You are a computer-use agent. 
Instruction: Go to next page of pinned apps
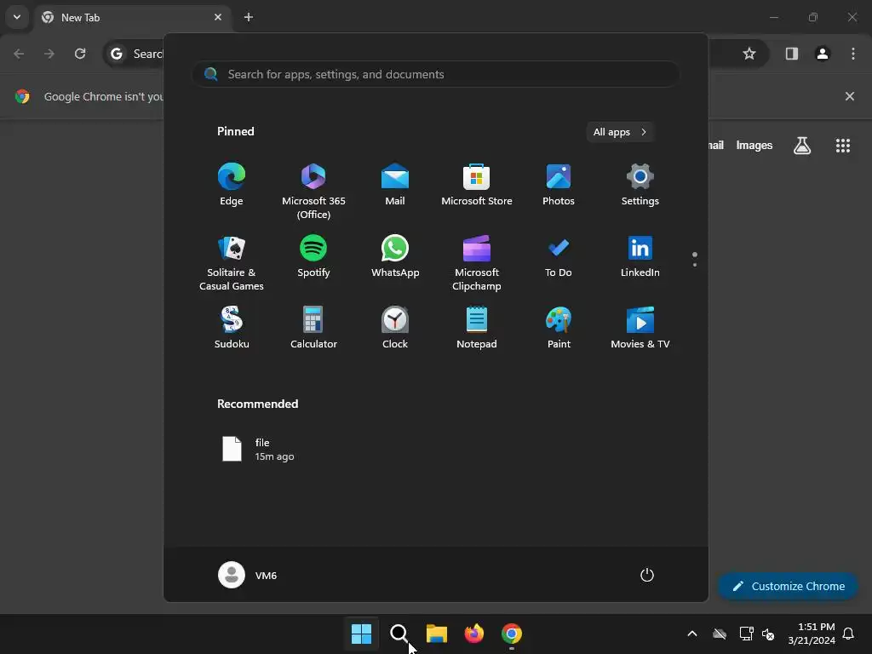pos(695,265)
